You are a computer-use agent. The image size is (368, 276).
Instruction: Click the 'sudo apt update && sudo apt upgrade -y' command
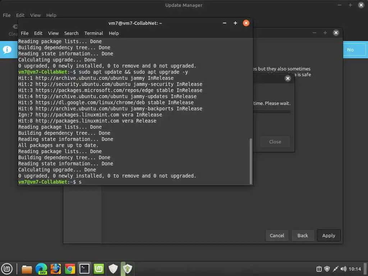click(133, 72)
